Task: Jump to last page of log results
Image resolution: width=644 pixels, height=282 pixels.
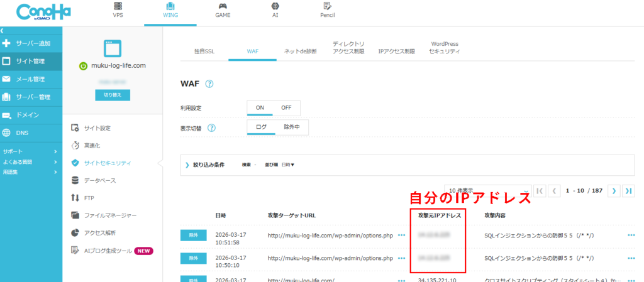Action: tap(628, 190)
